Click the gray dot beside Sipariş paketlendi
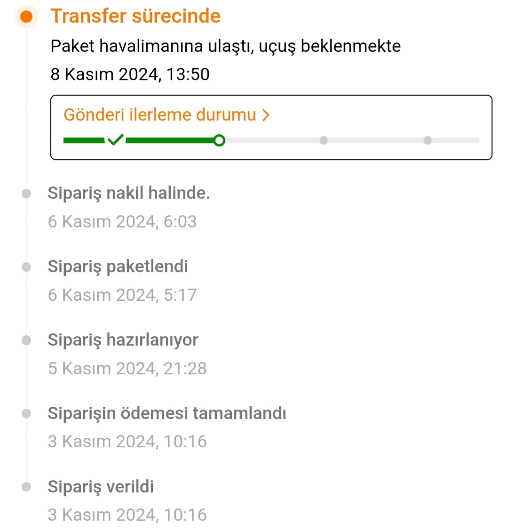The width and height of the screenshot is (506, 531). (x=27, y=267)
